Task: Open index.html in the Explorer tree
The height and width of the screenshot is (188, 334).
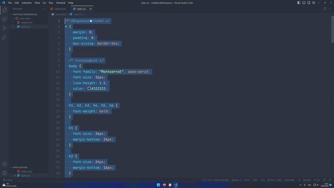Action: pos(27,22)
